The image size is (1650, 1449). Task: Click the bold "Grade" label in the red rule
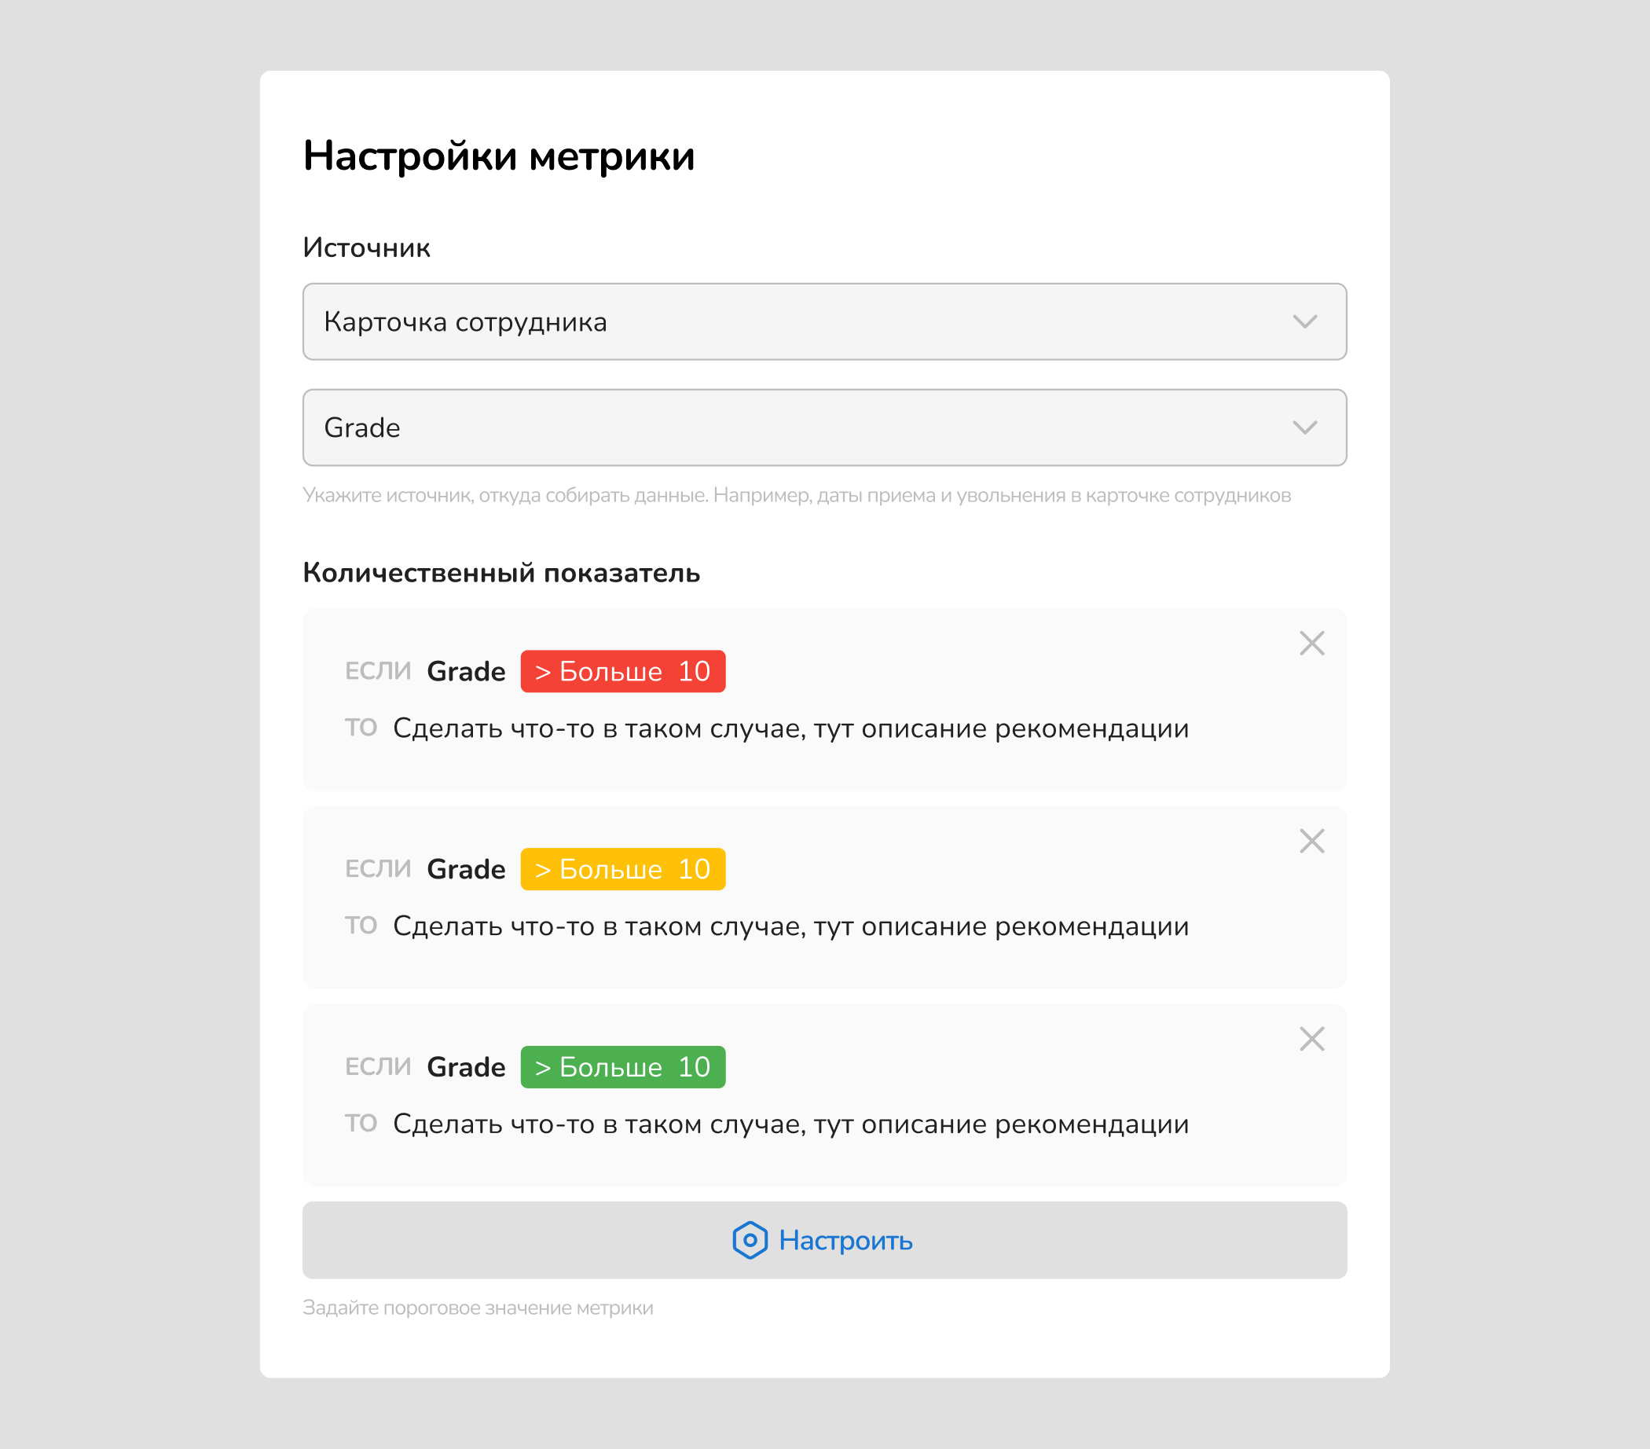[466, 672]
